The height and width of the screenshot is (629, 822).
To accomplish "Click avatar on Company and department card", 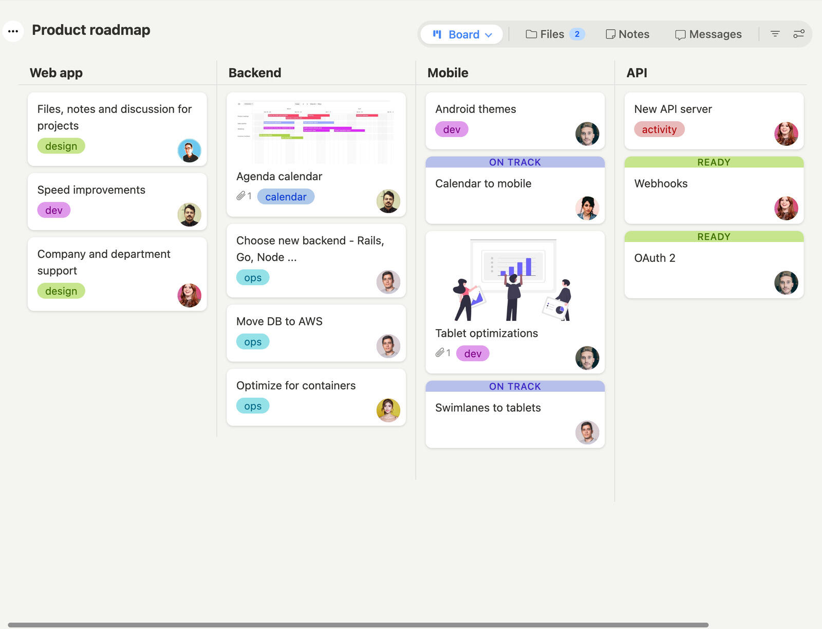I will [x=189, y=295].
